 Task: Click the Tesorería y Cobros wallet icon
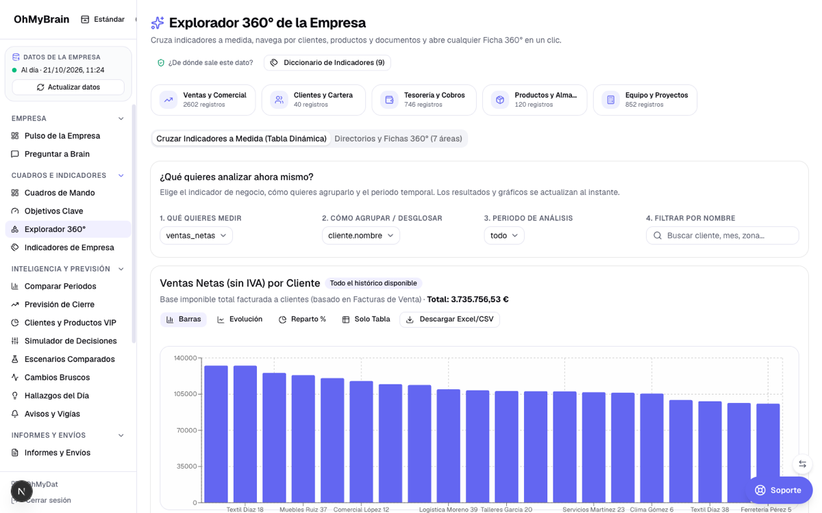pos(389,100)
